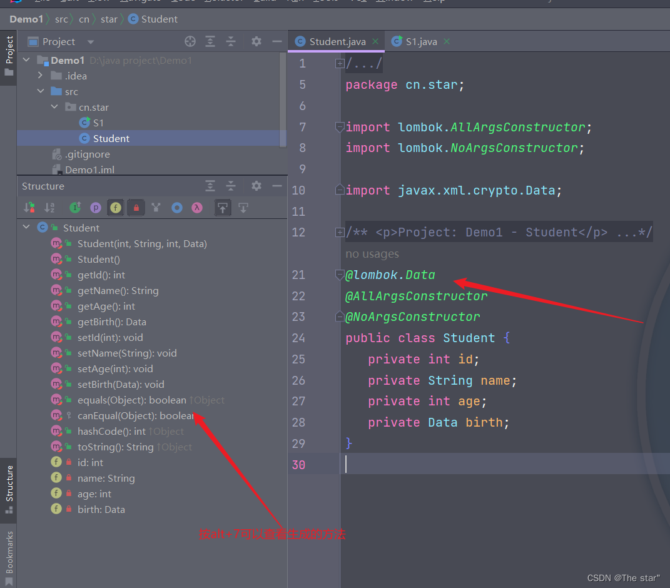This screenshot has height=588, width=670.
Task: Fold the imports block on line 7
Action: 339,127
